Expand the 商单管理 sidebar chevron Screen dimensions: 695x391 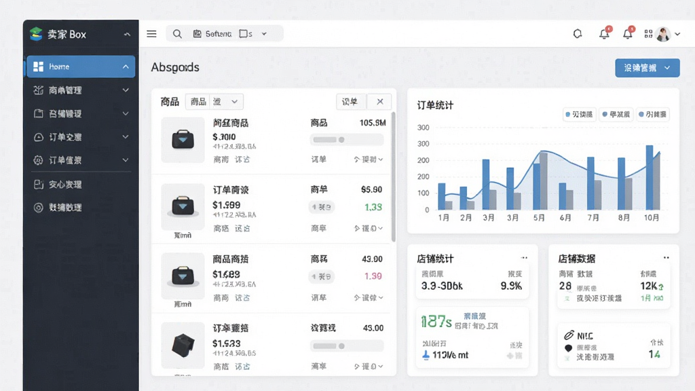[x=126, y=90]
